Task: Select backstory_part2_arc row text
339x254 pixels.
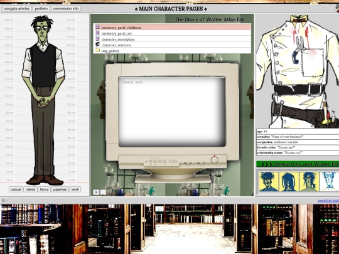Action: point(117,33)
